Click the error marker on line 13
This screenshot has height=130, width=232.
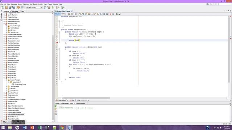click(57, 43)
